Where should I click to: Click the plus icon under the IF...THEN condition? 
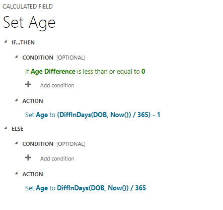[28, 84]
